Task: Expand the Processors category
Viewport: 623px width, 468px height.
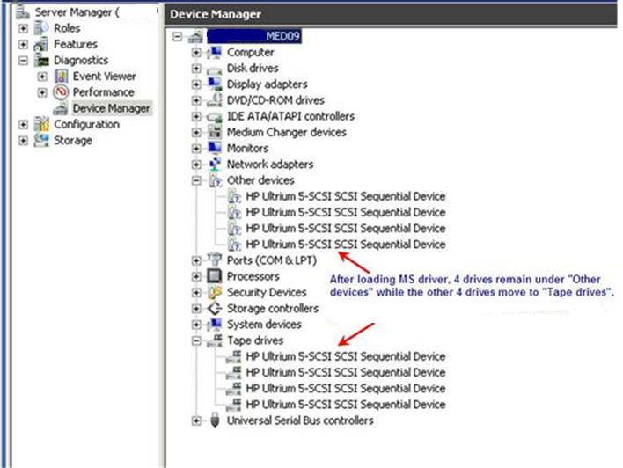Action: pos(196,276)
